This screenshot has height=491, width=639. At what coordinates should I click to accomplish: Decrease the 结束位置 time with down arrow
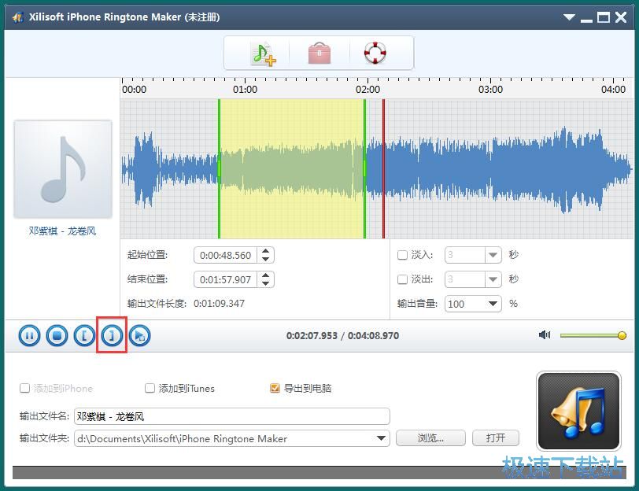pyautogui.click(x=266, y=283)
